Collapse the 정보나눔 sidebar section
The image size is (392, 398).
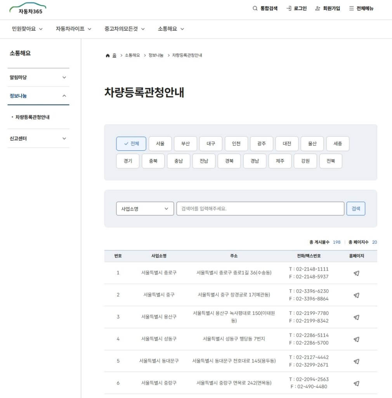38,96
